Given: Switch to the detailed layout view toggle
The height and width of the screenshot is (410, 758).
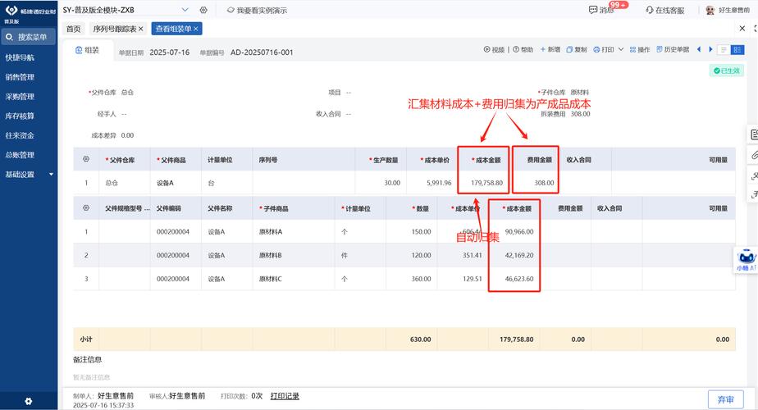Looking at the screenshot, I should [737, 50].
